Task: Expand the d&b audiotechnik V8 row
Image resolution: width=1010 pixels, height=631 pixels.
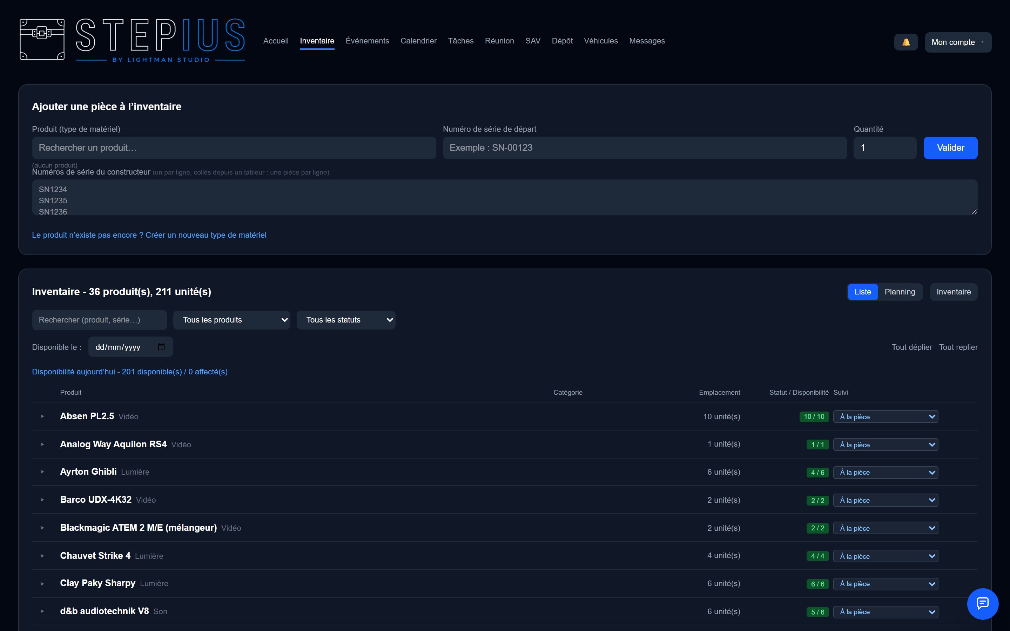Action: tap(42, 611)
